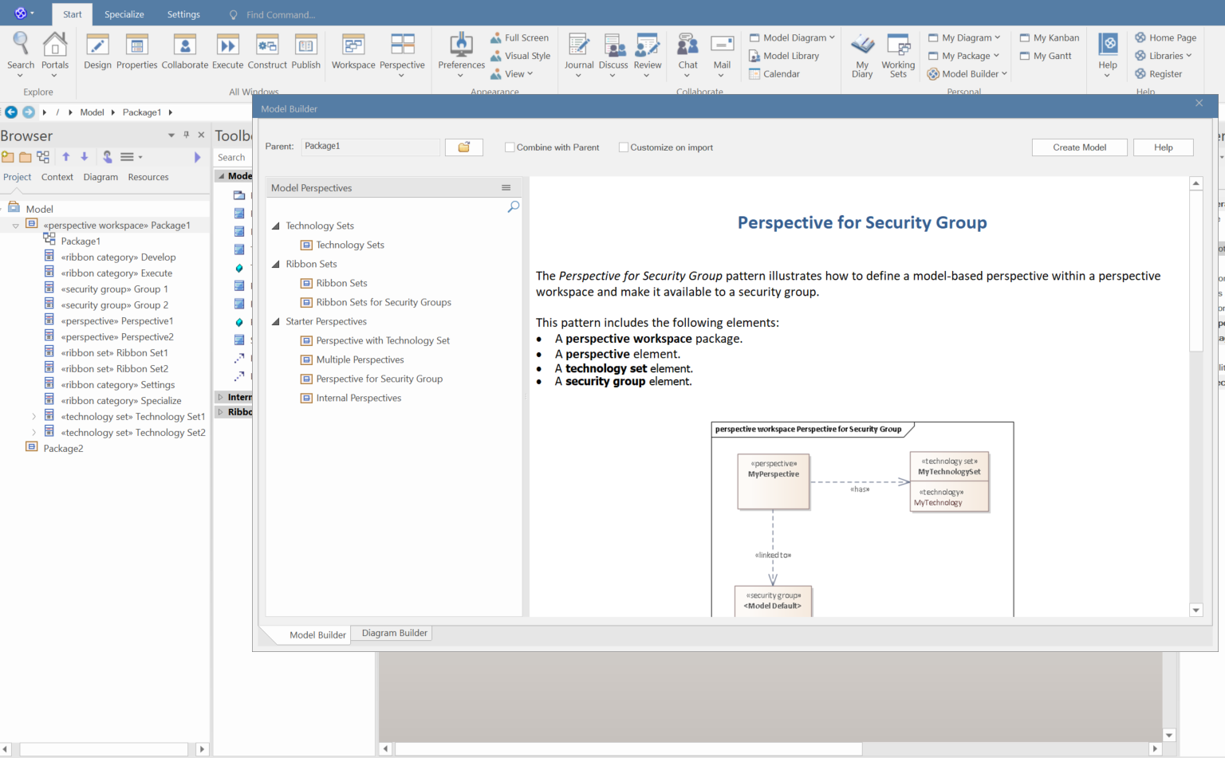The image size is (1225, 758).
Task: Click the Execute ribbon icon
Action: pos(228,53)
